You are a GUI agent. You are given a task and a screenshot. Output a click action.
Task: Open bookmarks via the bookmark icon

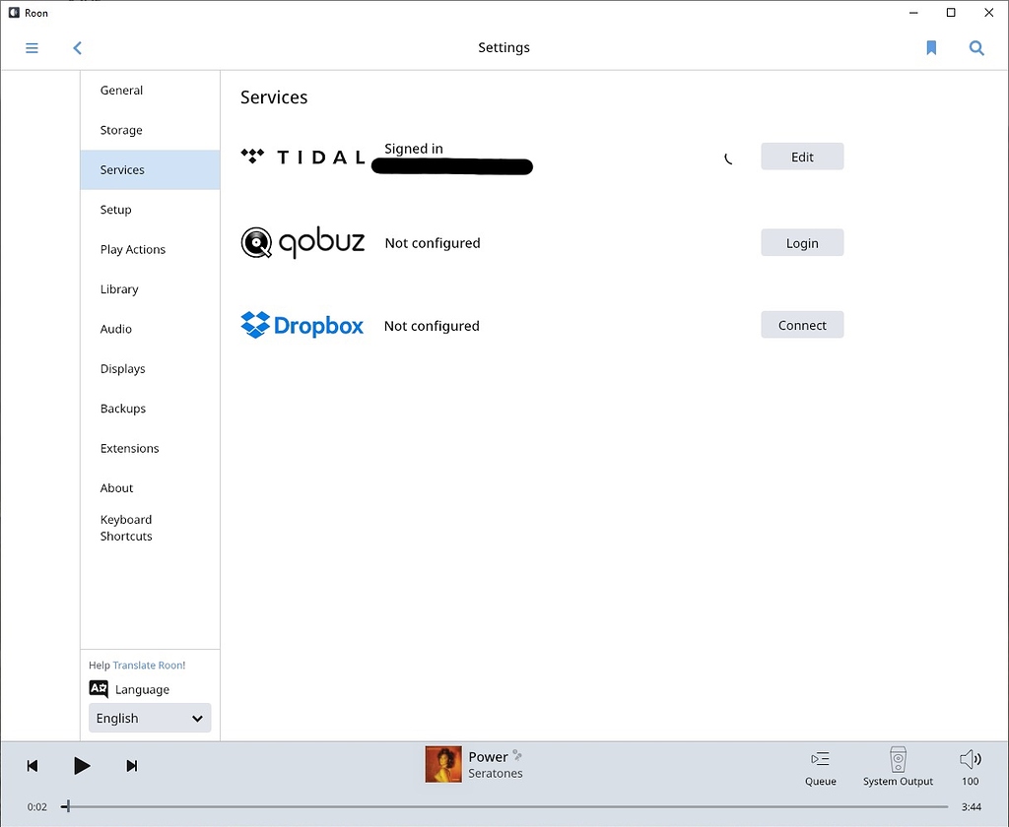pyautogui.click(x=930, y=47)
